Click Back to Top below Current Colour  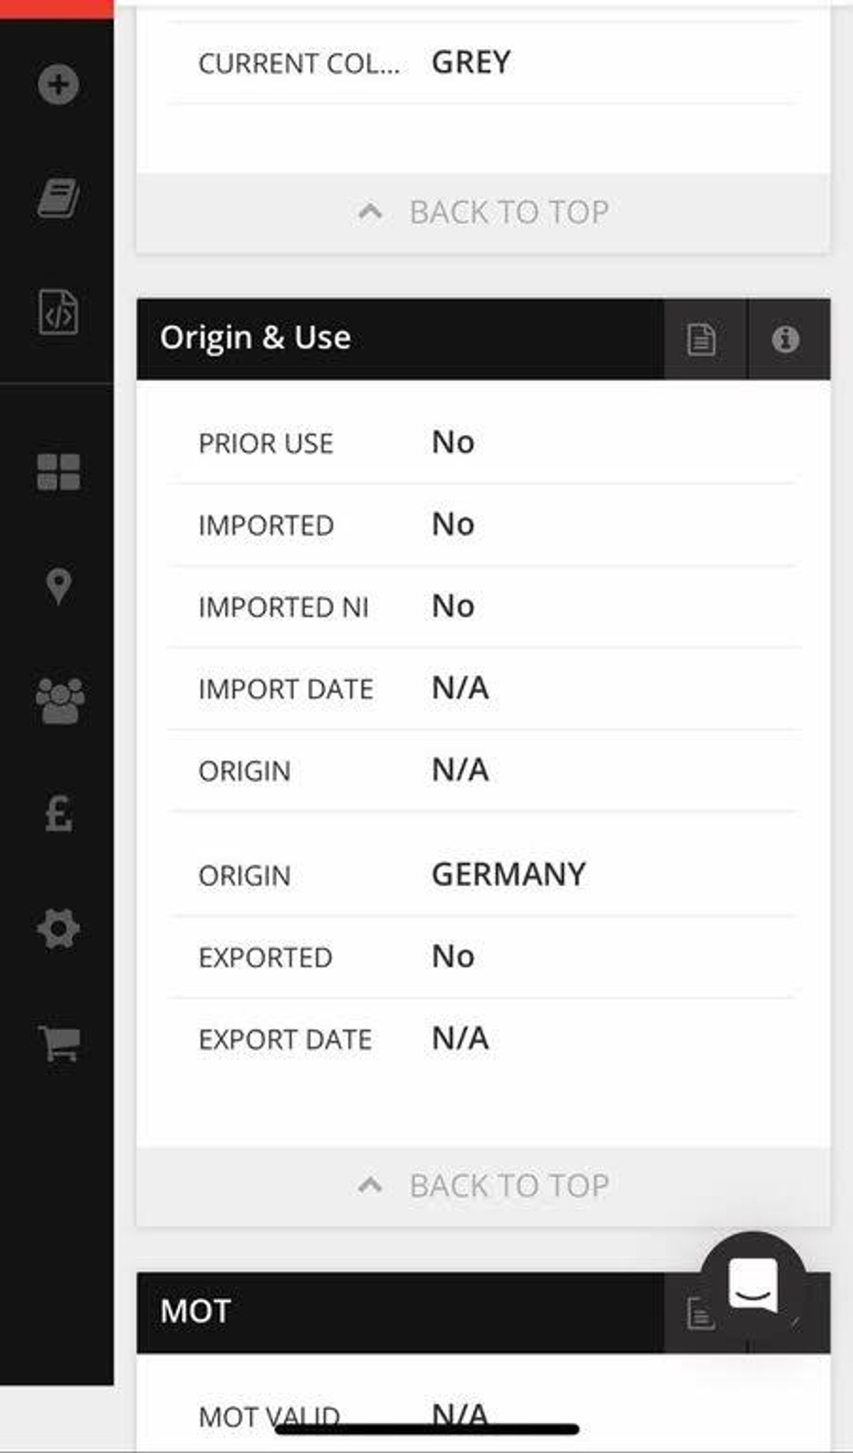click(483, 213)
